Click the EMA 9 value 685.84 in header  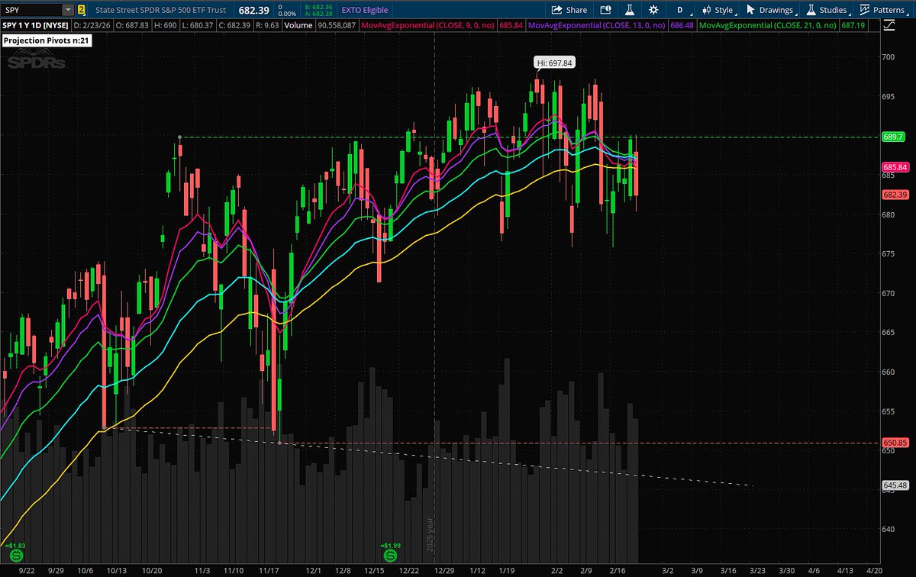point(511,25)
